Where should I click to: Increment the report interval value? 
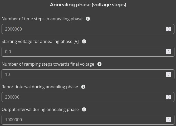coord(169,96)
